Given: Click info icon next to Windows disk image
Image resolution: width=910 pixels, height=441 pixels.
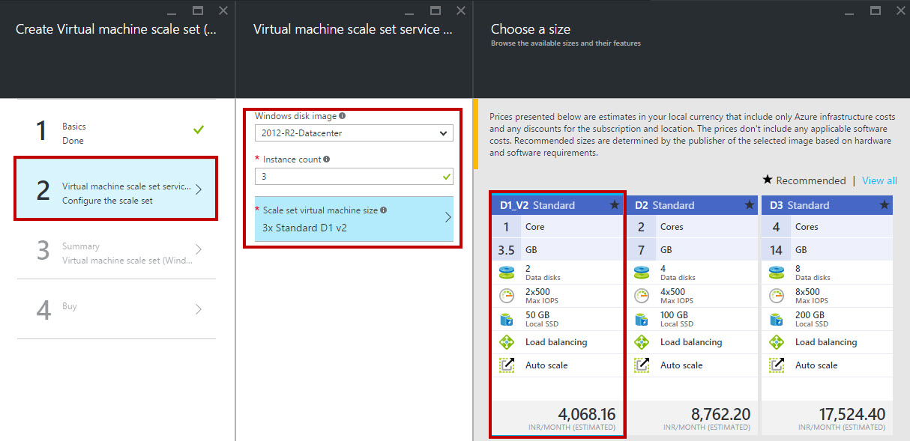Looking at the screenshot, I should point(343,116).
